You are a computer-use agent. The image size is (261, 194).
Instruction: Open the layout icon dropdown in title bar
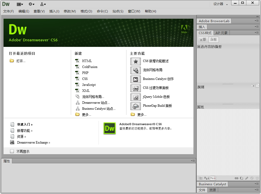tap(20, 4)
